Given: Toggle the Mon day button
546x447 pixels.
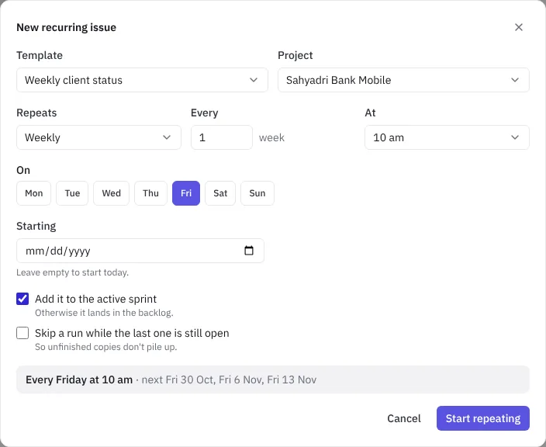Looking at the screenshot, I should 34,193.
